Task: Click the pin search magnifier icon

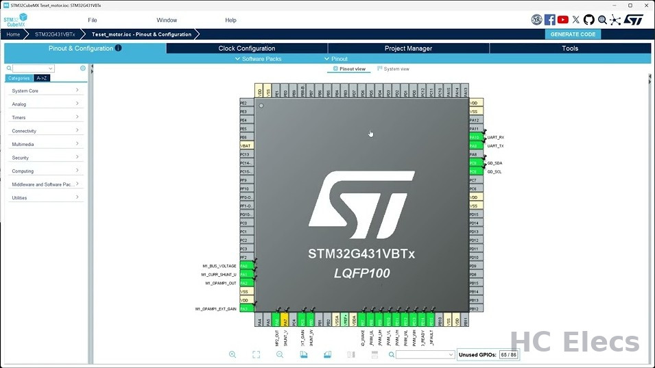Action: [392, 355]
